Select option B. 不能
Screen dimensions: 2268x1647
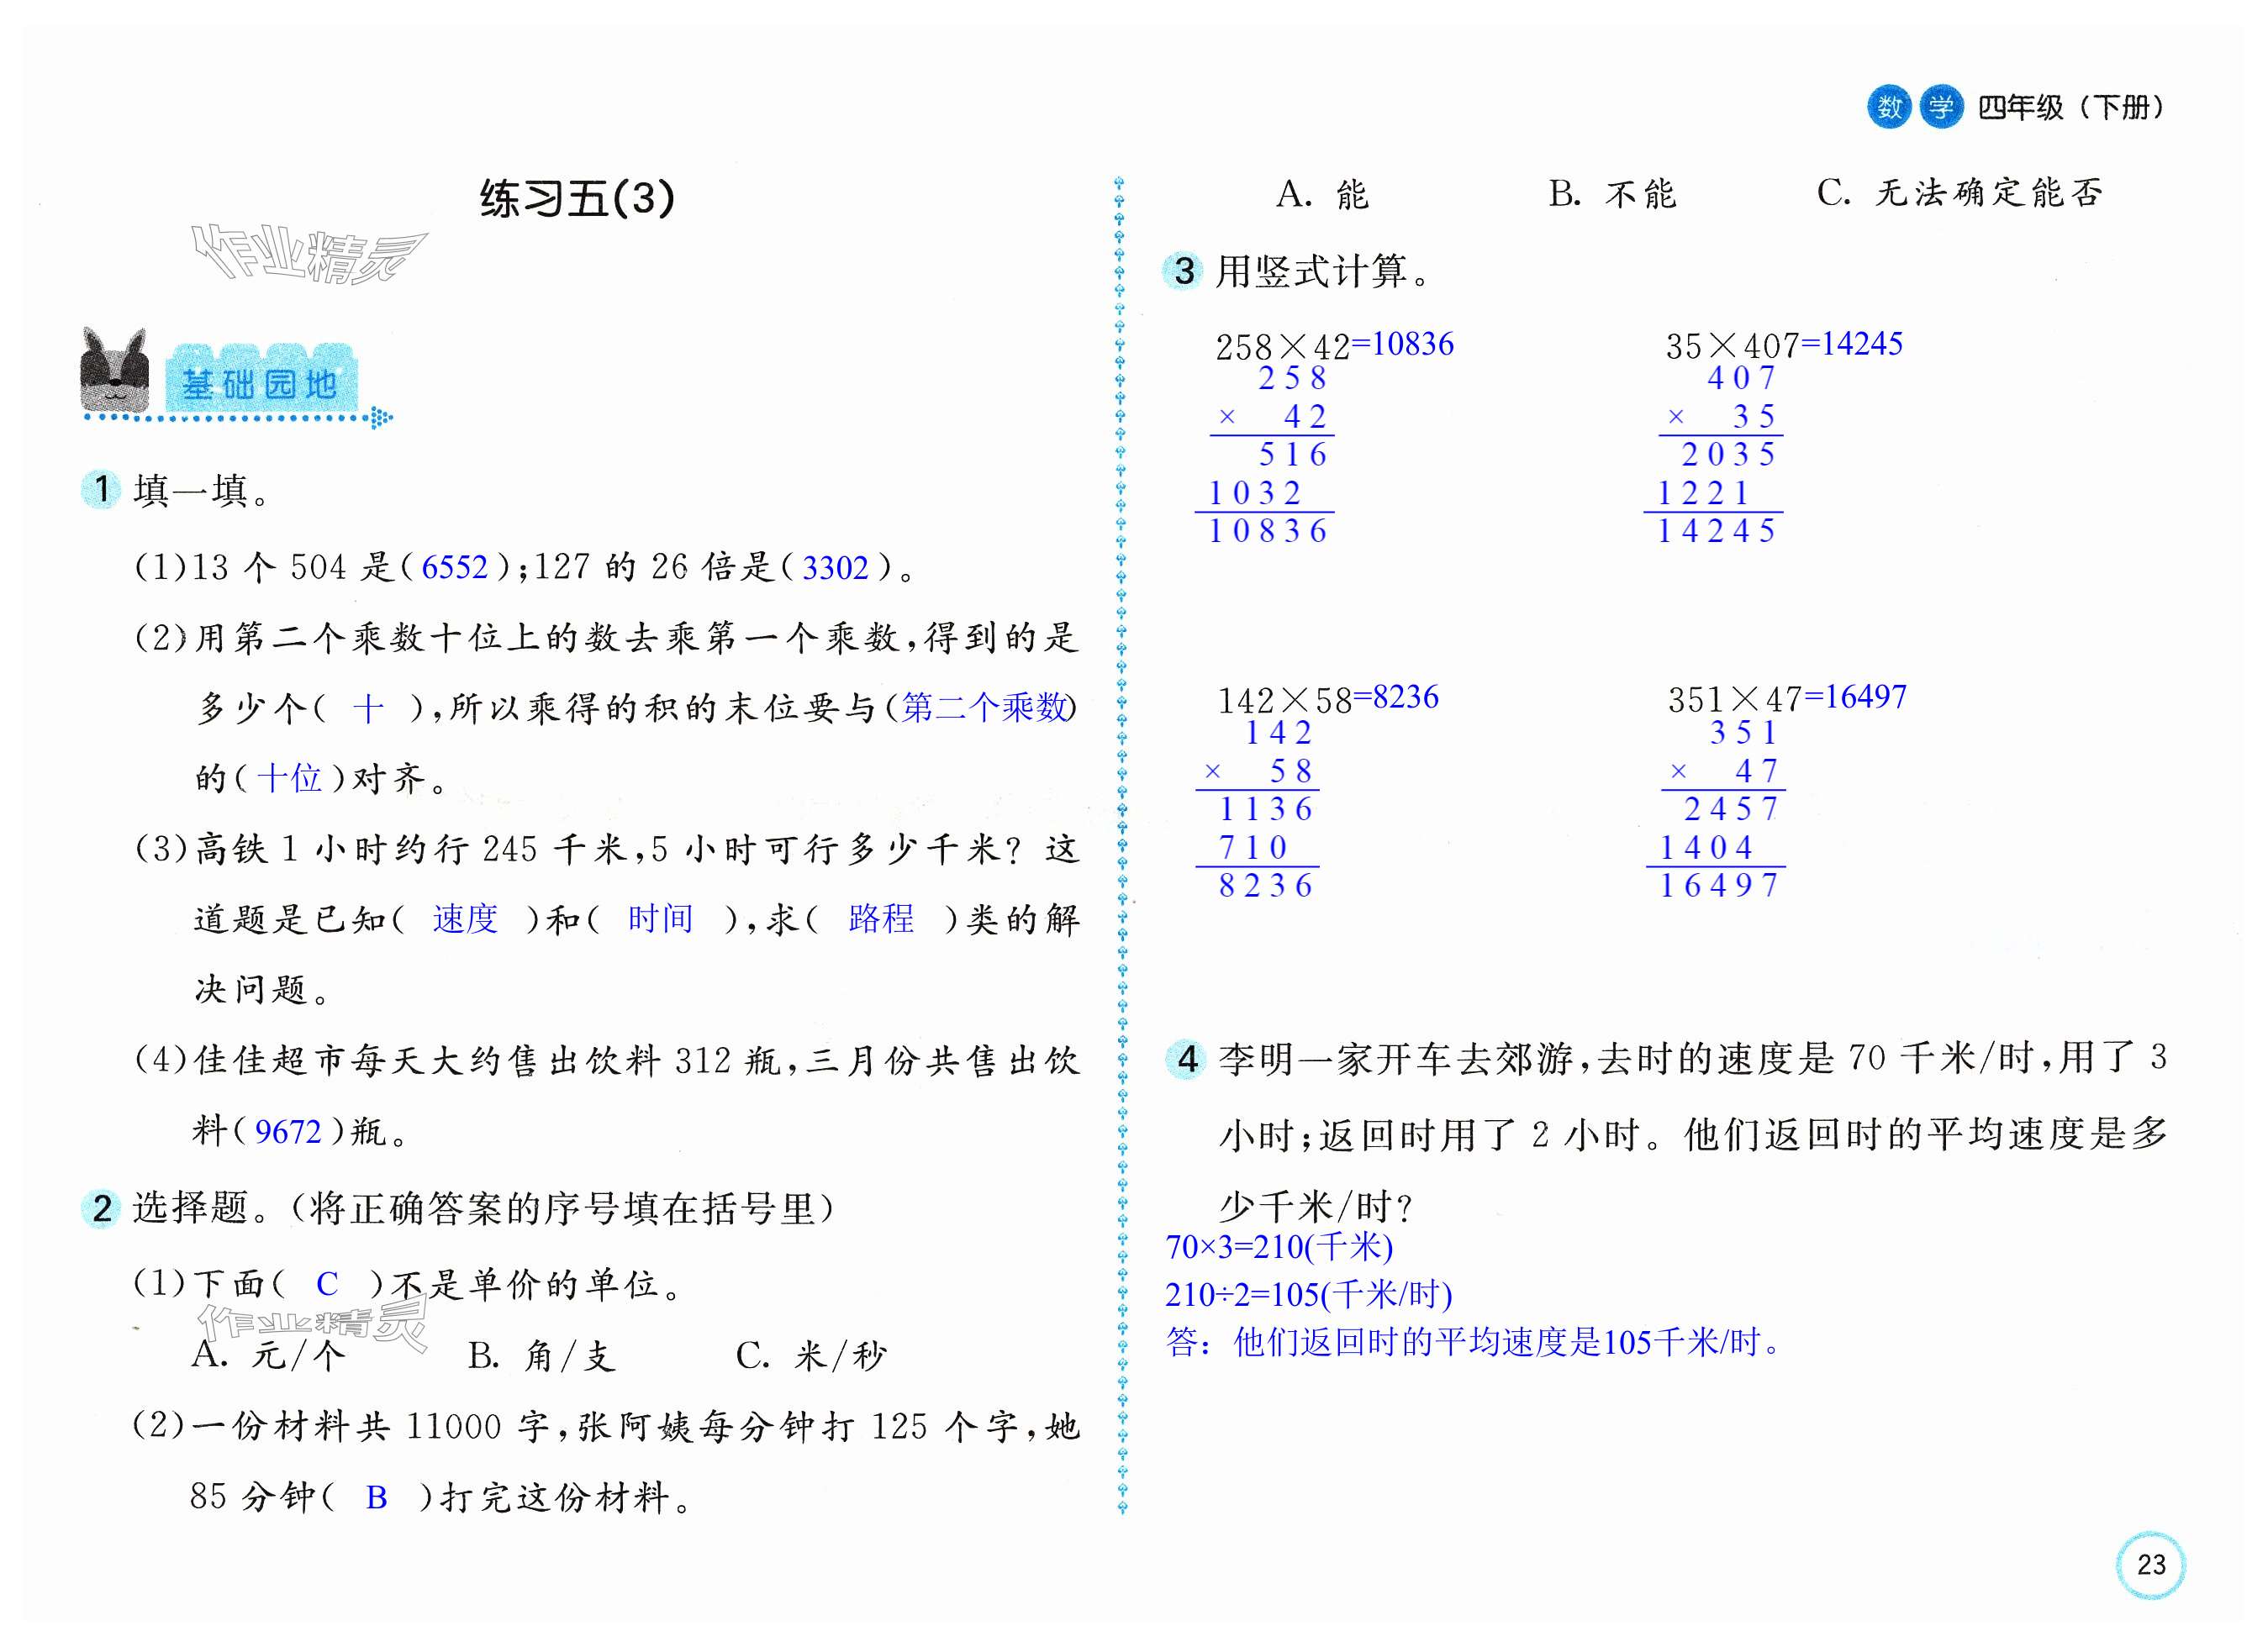[x=1612, y=194]
